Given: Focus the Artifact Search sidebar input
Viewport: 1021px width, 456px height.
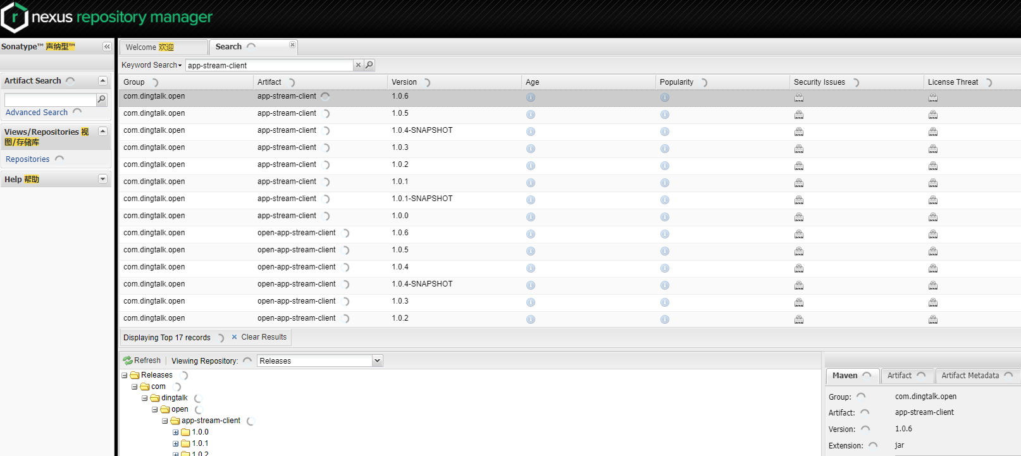Looking at the screenshot, I should click(x=51, y=100).
